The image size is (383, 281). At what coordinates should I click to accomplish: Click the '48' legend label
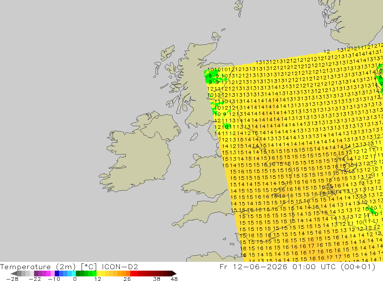tap(174, 279)
